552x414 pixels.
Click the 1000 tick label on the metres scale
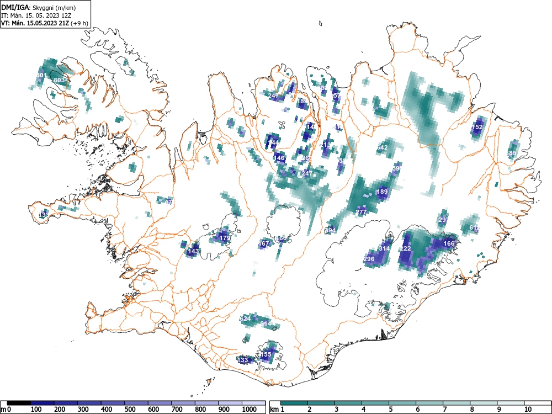point(250,410)
